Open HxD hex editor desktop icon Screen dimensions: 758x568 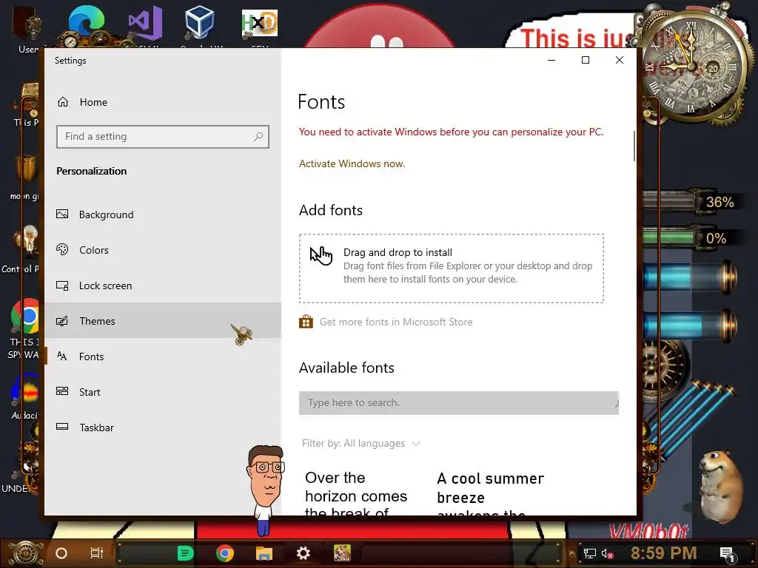click(x=260, y=24)
